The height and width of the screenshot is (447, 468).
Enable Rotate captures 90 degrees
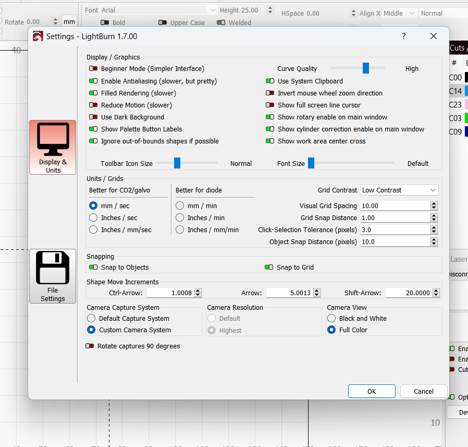(x=90, y=346)
